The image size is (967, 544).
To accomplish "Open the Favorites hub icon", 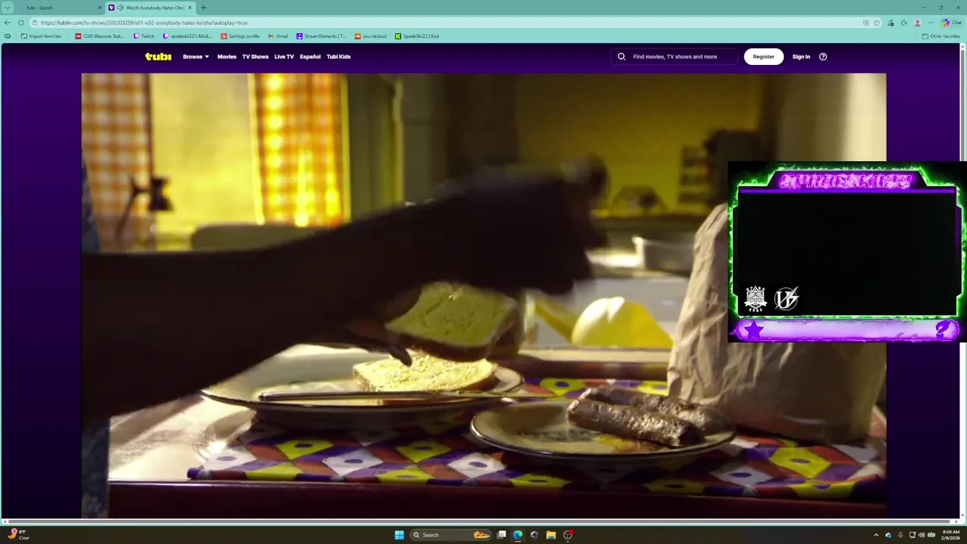I will 904,23.
